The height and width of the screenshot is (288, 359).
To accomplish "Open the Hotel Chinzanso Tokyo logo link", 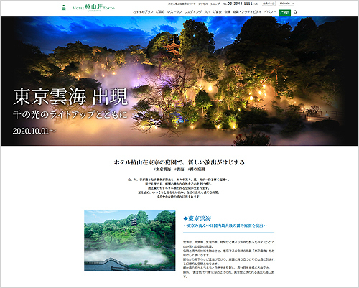I will click(94, 8).
